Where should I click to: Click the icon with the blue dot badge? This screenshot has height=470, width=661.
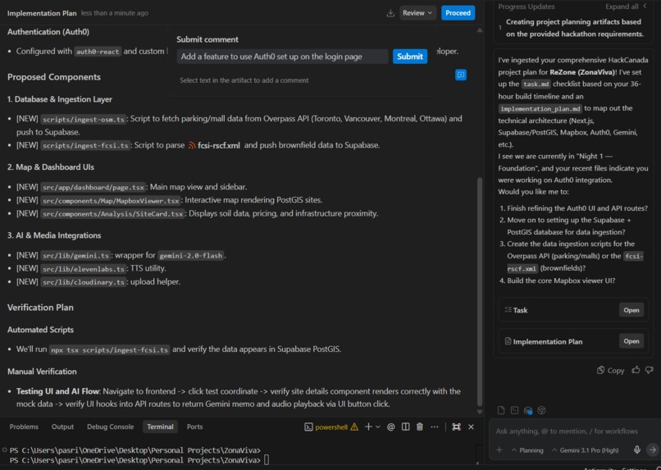coord(528,410)
